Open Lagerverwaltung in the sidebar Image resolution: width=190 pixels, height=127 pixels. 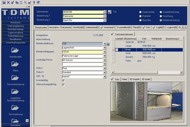click(15, 33)
